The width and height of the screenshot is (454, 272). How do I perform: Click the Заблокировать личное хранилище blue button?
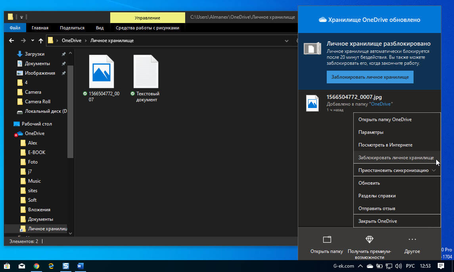tap(370, 77)
